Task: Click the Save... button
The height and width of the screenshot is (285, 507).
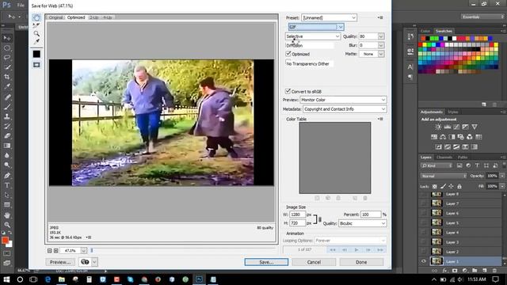Action: (266, 262)
